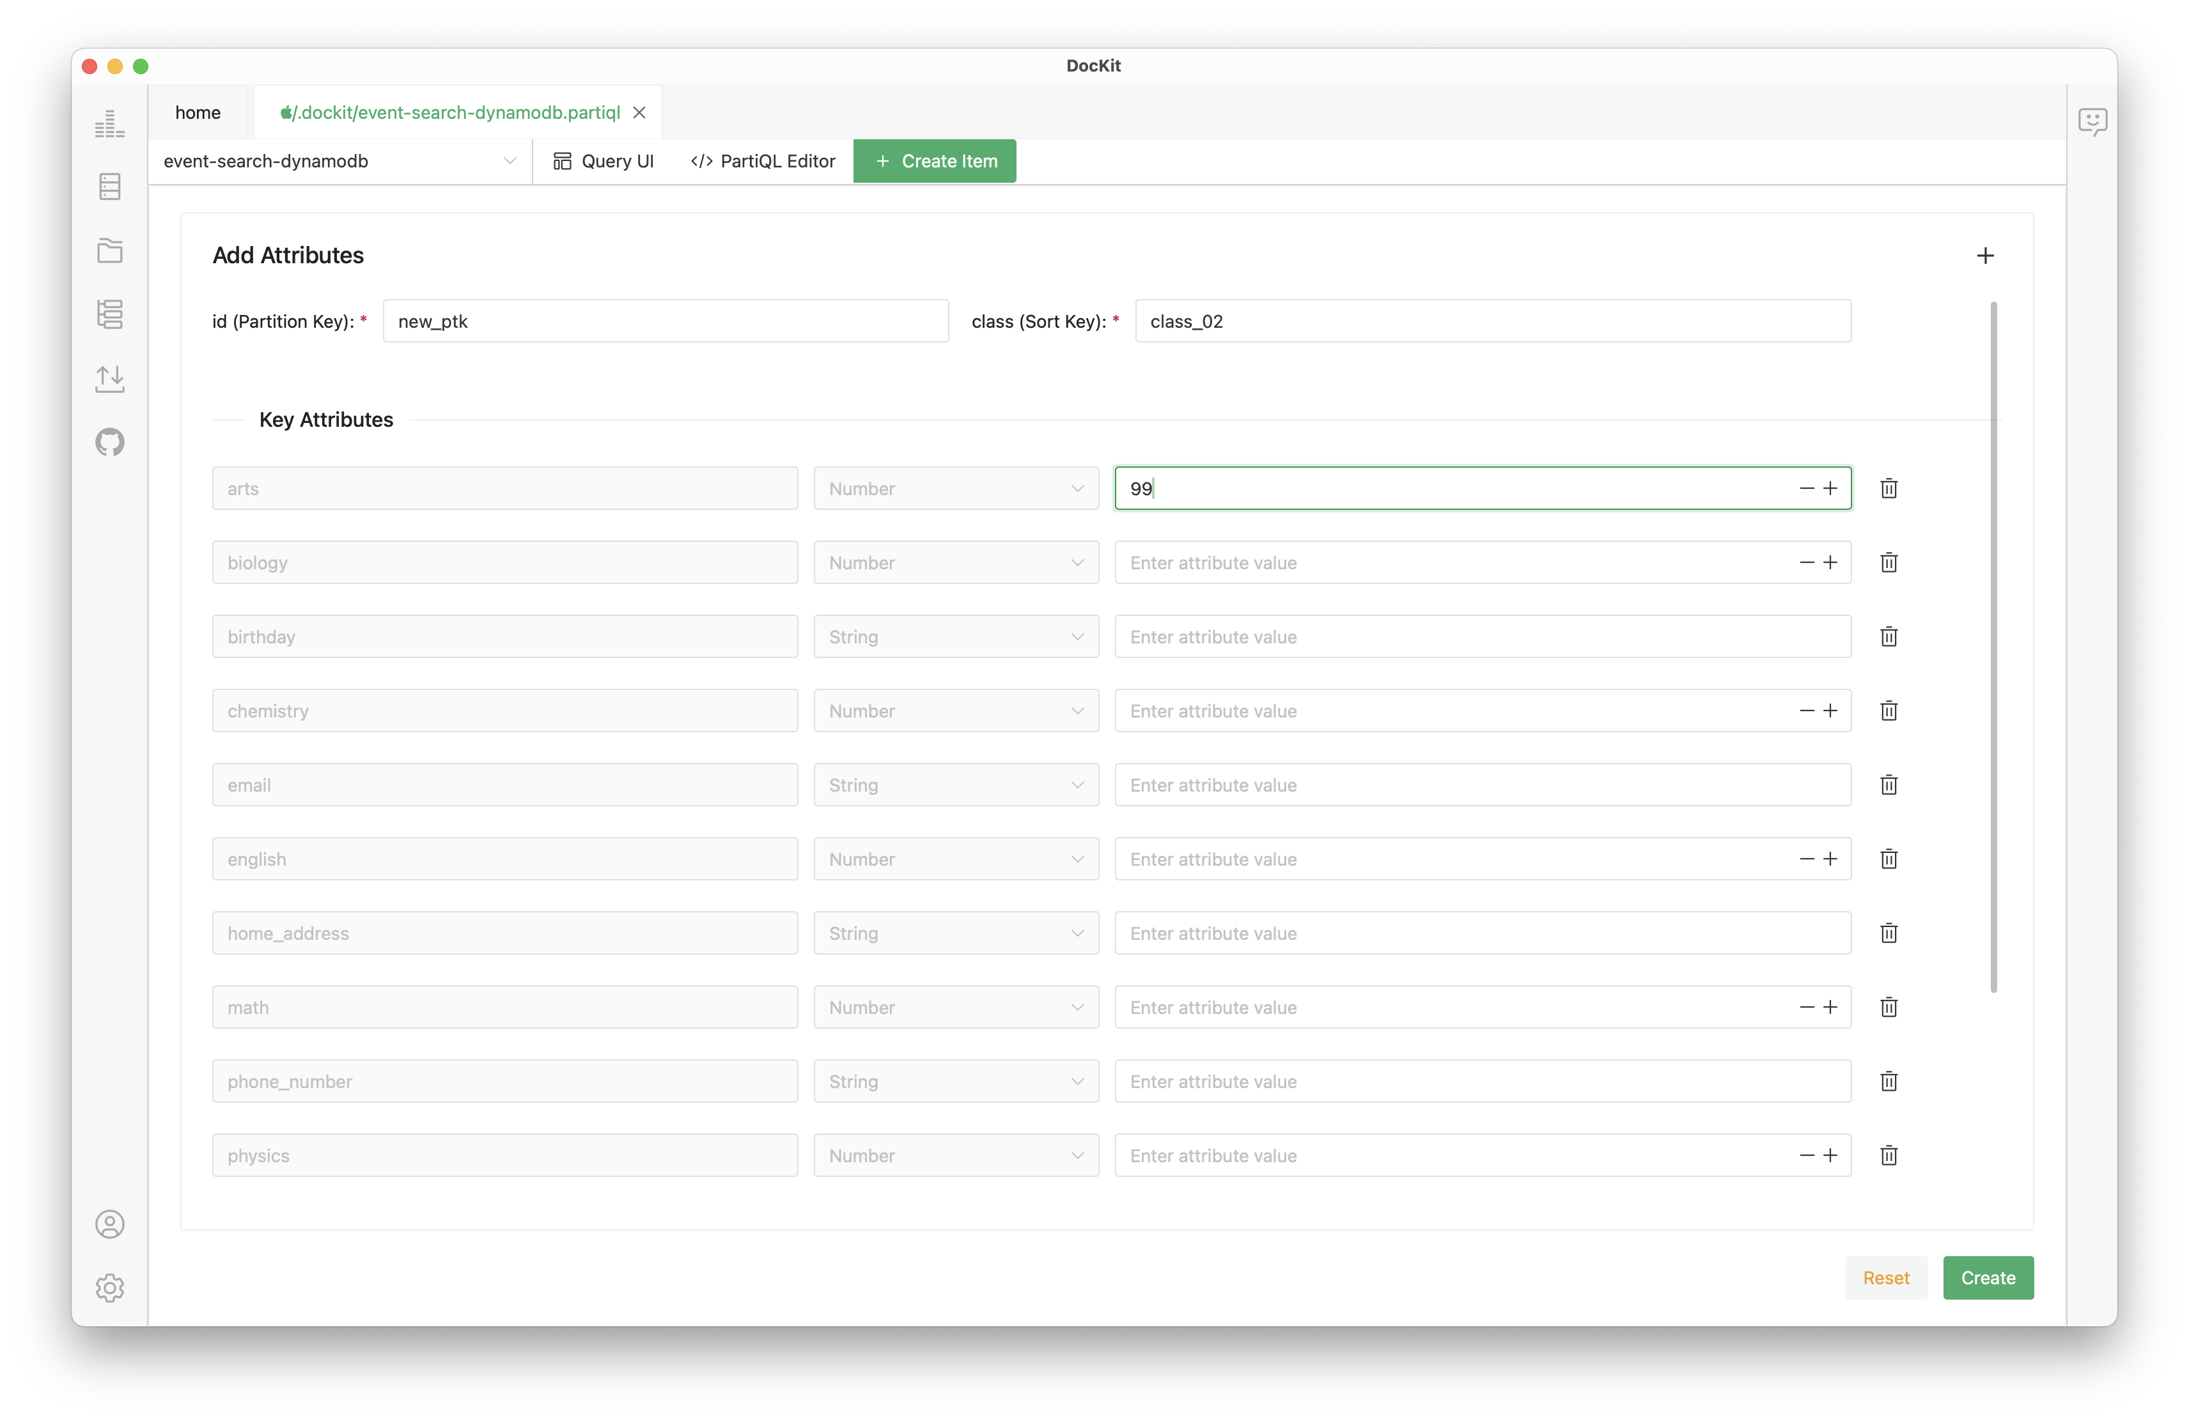Open the GitHub icon in the sidebar
Image resolution: width=2189 pixels, height=1421 pixels.
(x=109, y=442)
